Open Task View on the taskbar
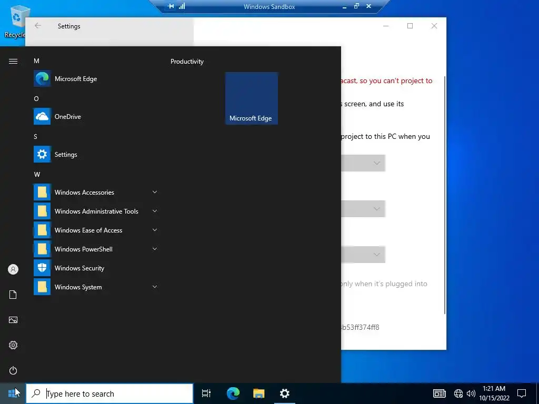Screen dimensions: 539x404 [206, 393]
